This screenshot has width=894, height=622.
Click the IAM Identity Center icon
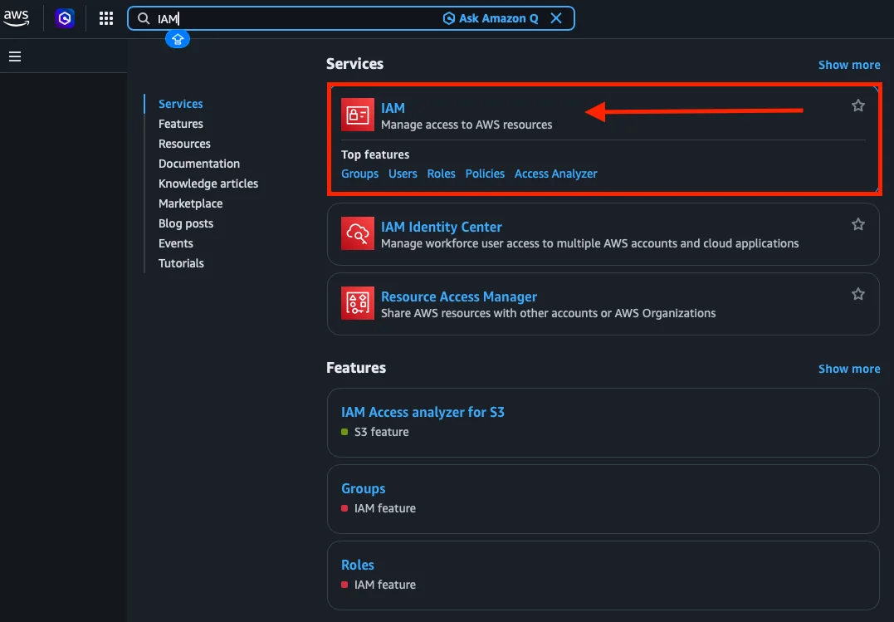click(x=358, y=234)
